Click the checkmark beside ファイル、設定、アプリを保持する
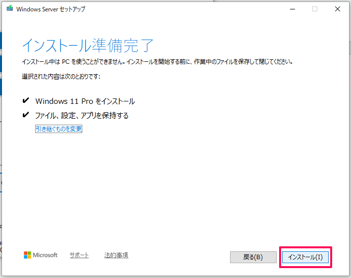 click(x=26, y=115)
